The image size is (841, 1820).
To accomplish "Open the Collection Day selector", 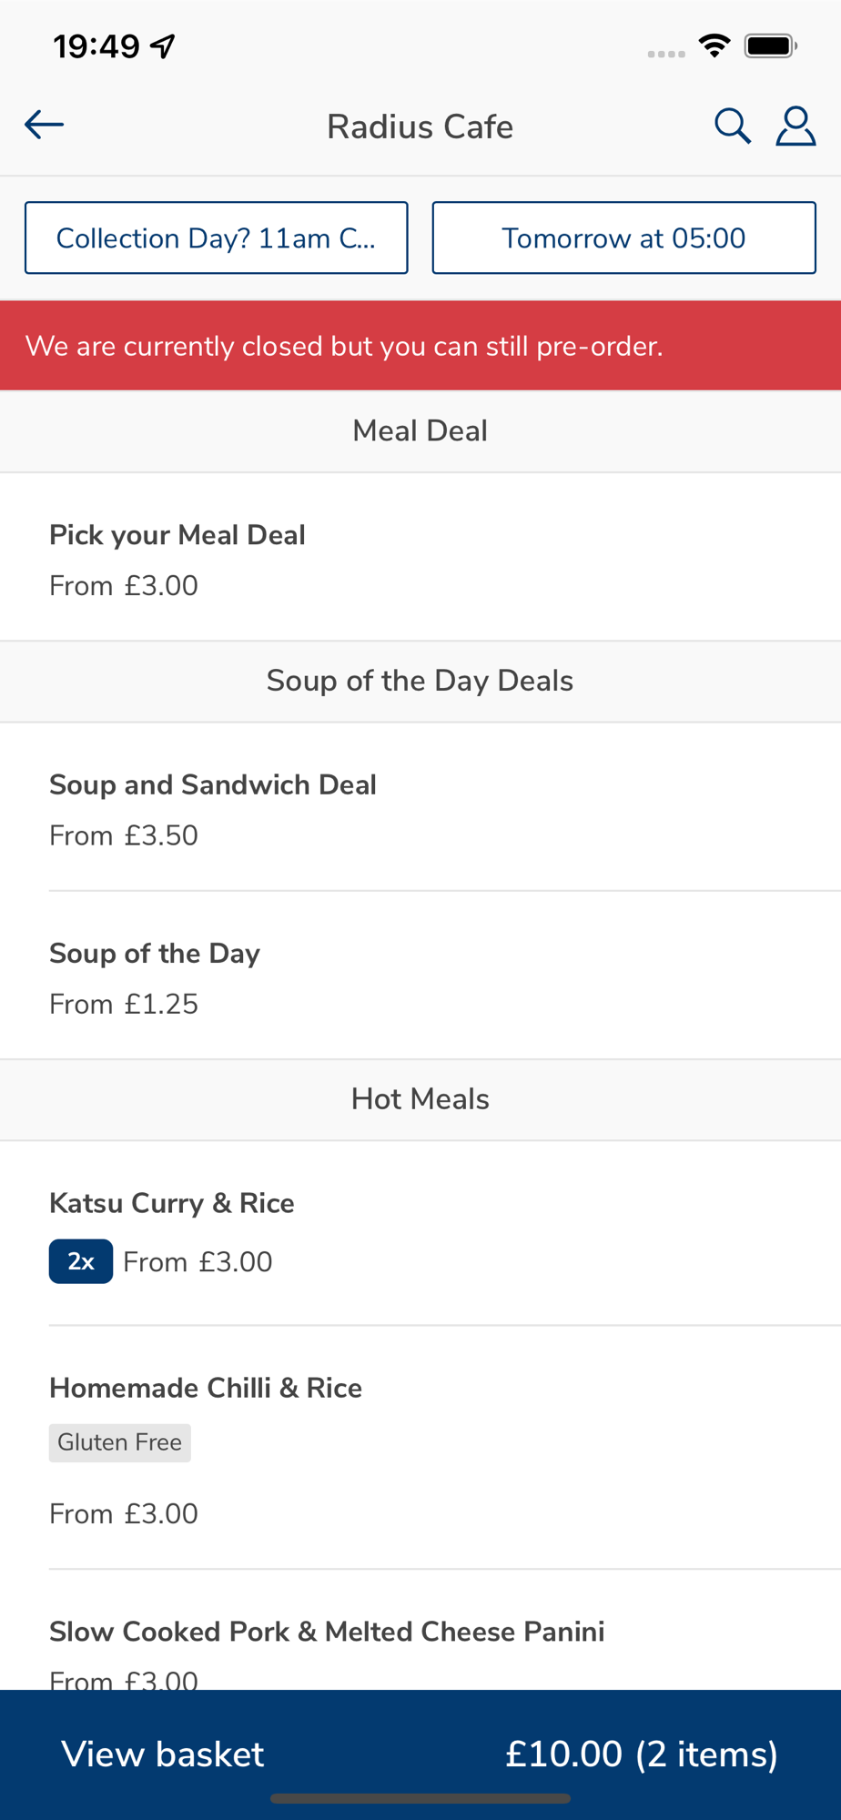I will (x=216, y=238).
